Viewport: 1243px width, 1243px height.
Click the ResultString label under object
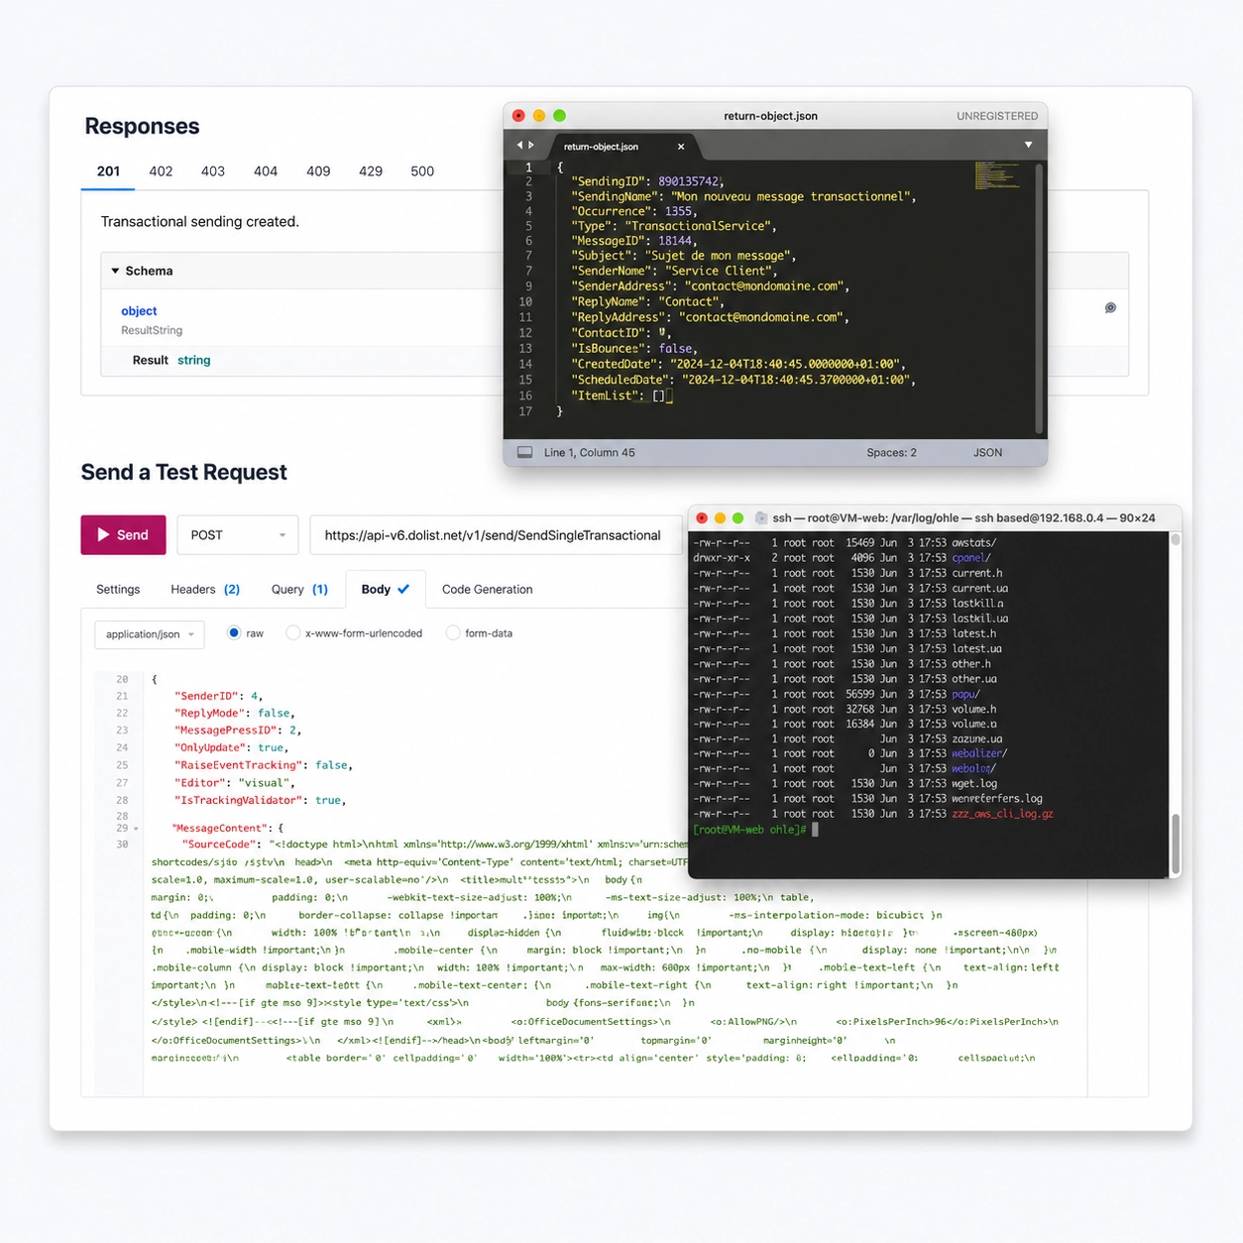152,330
